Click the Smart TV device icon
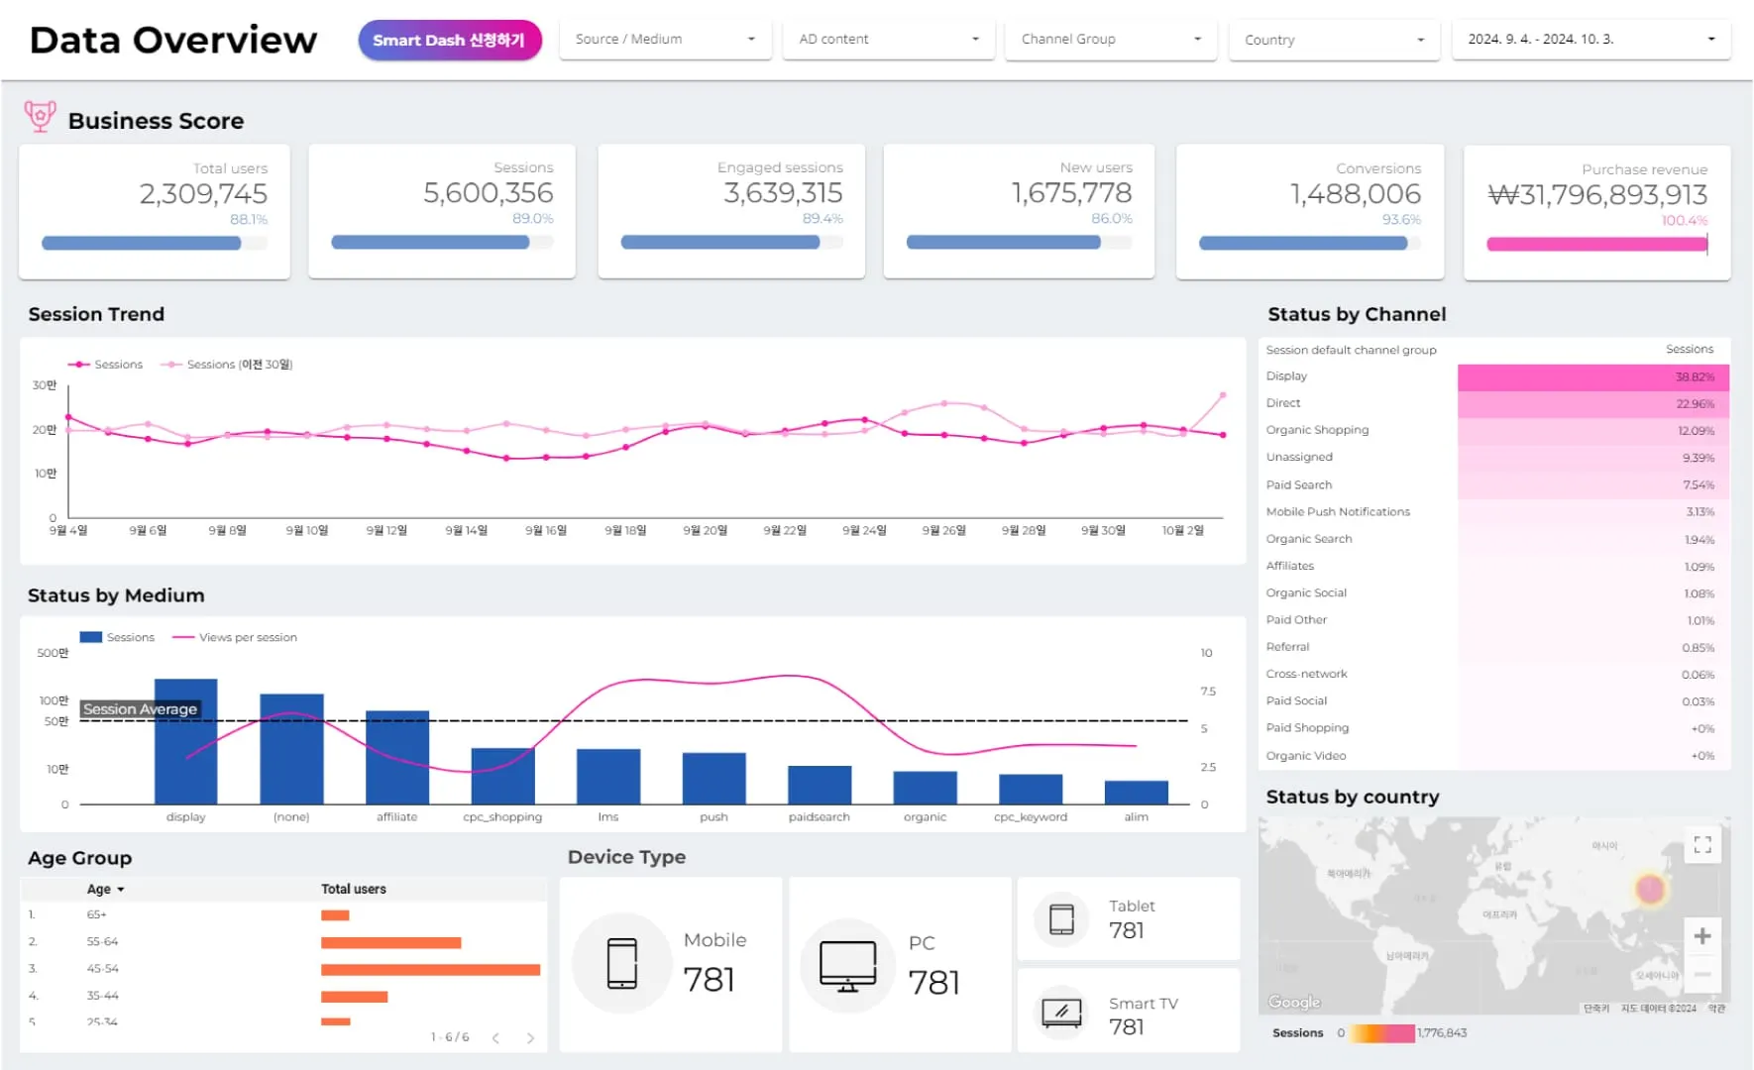The height and width of the screenshot is (1070, 1754). 1061,1013
